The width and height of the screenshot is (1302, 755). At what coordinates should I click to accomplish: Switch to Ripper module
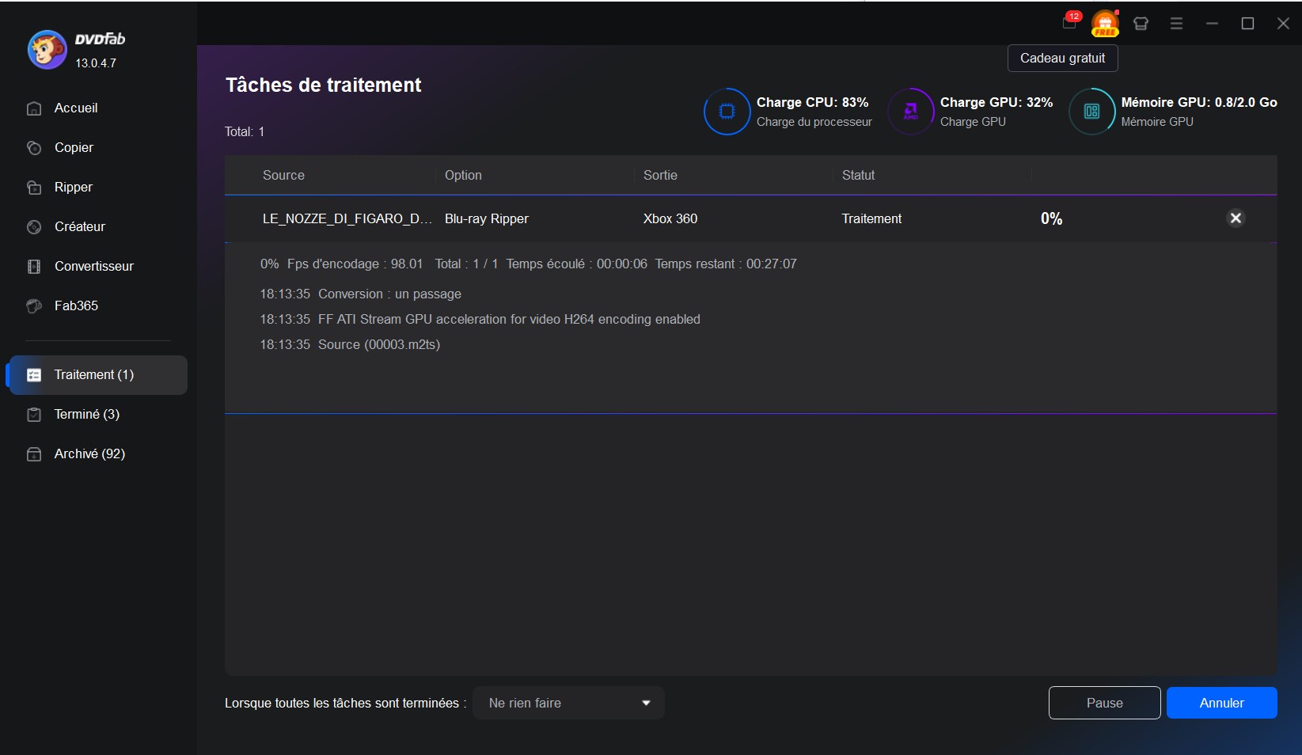point(74,188)
